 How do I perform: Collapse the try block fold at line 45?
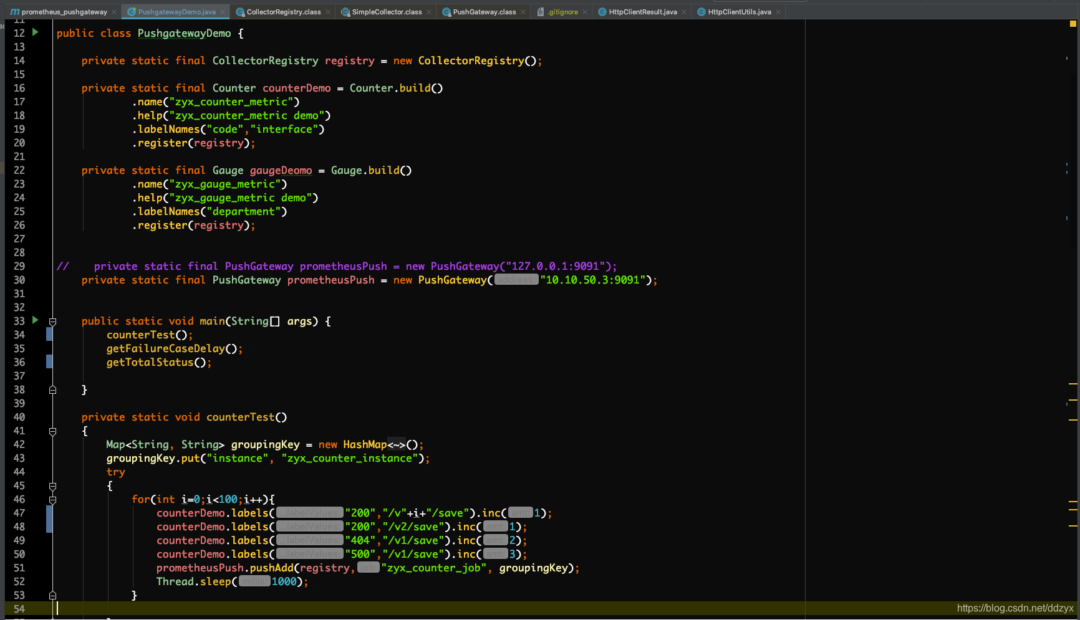pos(52,486)
